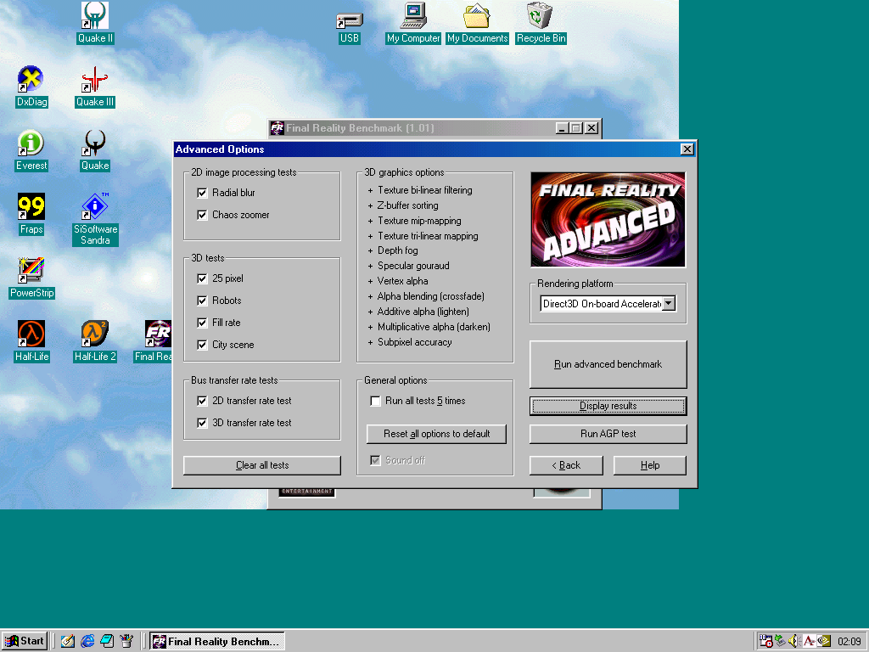
Task: Disable the 2D transfer rate test
Action: coord(202,401)
